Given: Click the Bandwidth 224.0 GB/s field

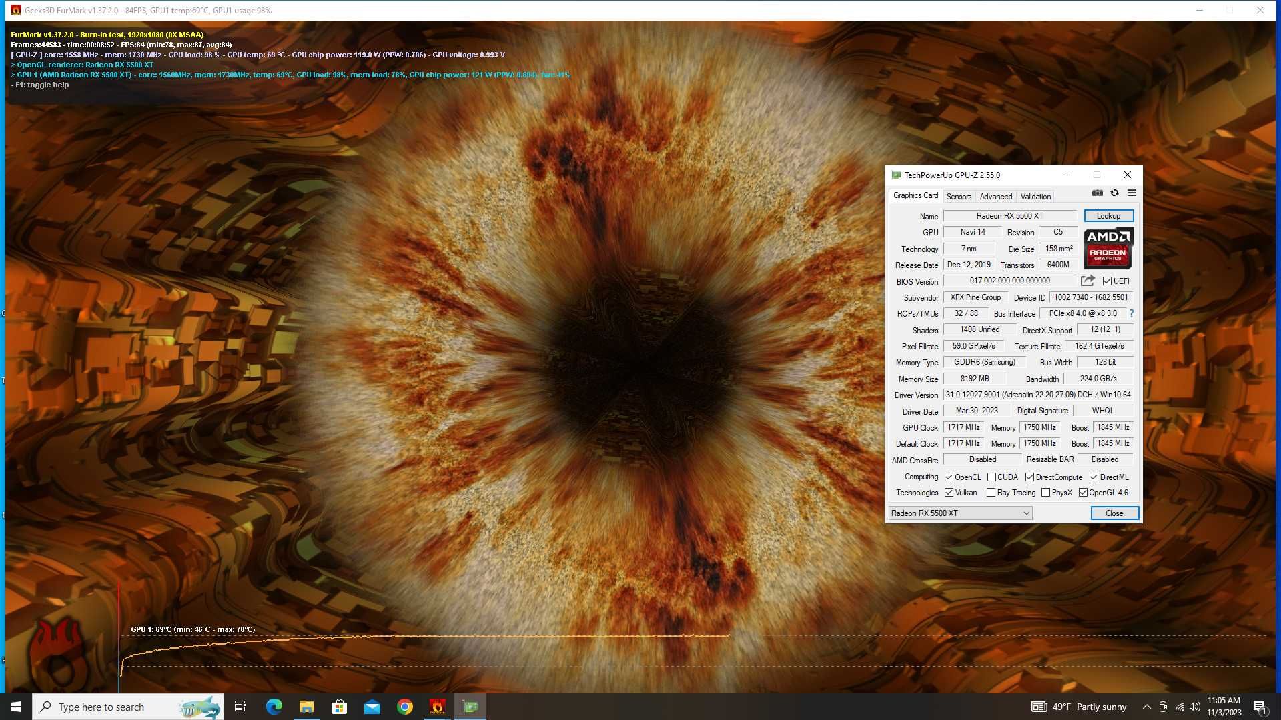Looking at the screenshot, I should [1098, 379].
